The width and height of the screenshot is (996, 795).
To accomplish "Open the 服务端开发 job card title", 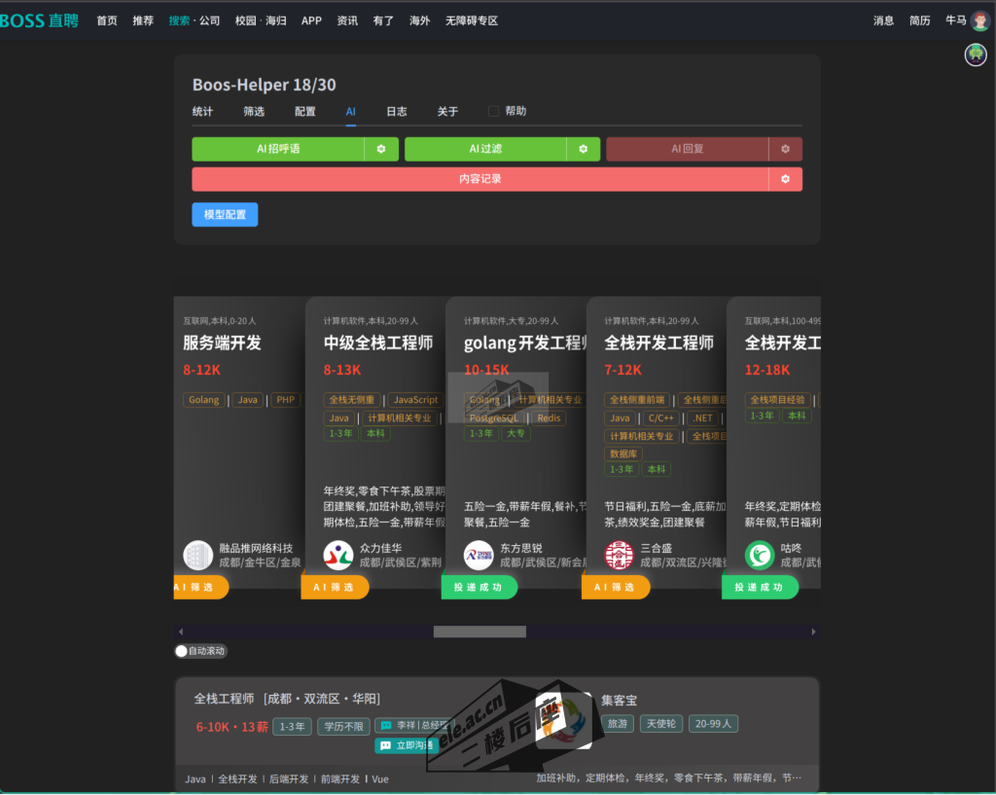I will [x=222, y=343].
